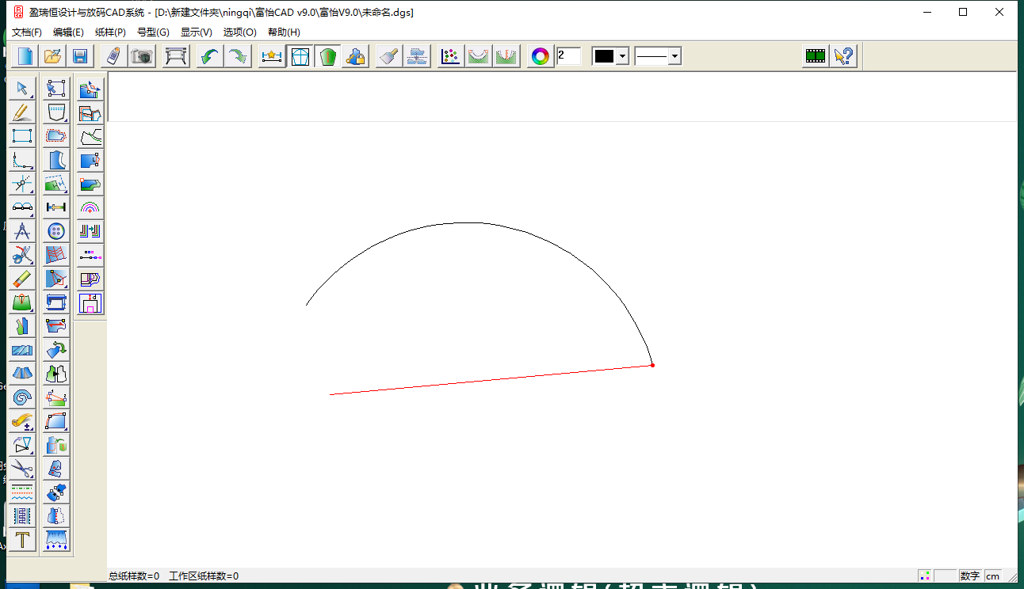Open the 编辑(E) menu
This screenshot has width=1024, height=589.
click(68, 32)
